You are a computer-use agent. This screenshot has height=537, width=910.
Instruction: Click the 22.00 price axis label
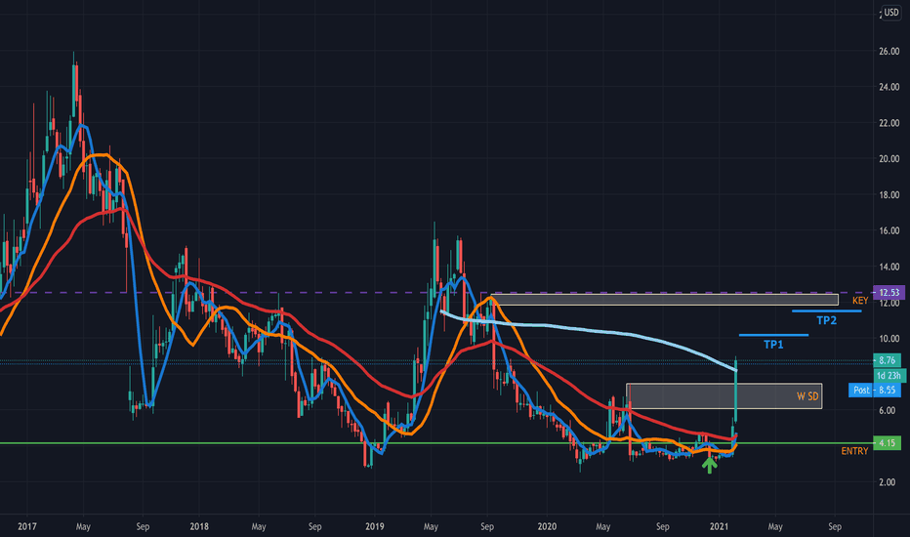[889, 123]
